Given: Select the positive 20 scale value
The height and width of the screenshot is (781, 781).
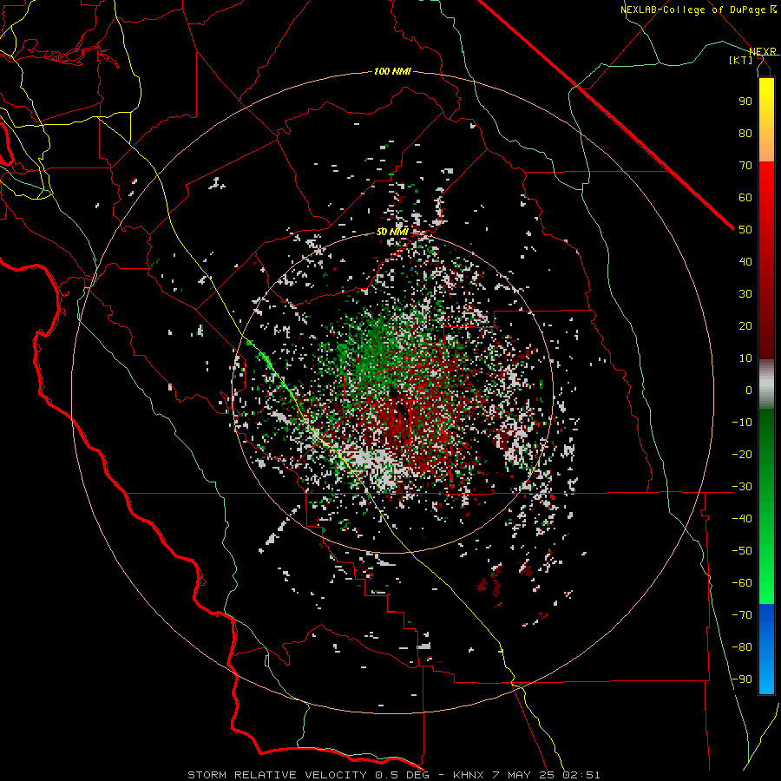Looking at the screenshot, I should click(x=745, y=325).
